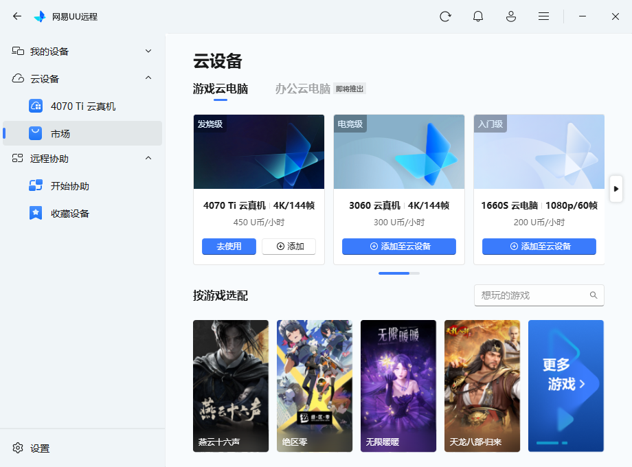Image resolution: width=632 pixels, height=467 pixels.
Task: Open the 燕云十六声 game card
Action: (231, 385)
